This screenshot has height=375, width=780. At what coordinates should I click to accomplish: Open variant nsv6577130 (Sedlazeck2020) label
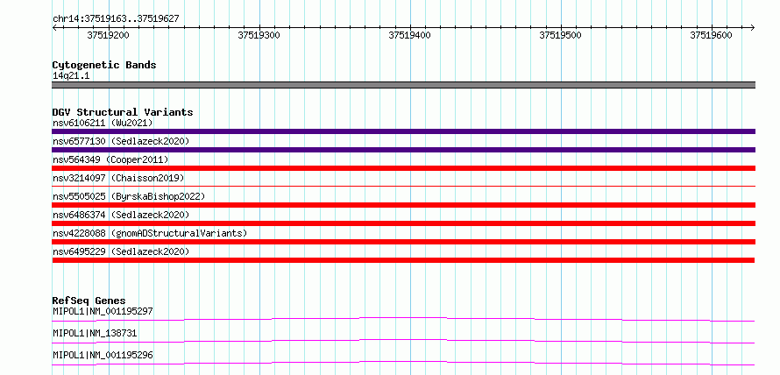pyautogui.click(x=121, y=141)
